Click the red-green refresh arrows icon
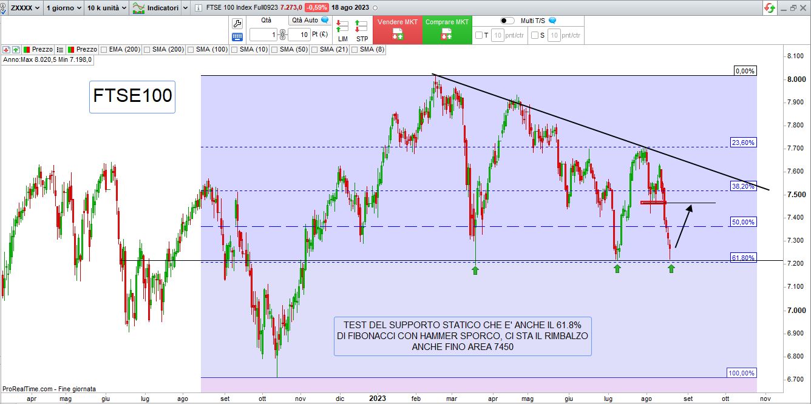 [x=770, y=8]
